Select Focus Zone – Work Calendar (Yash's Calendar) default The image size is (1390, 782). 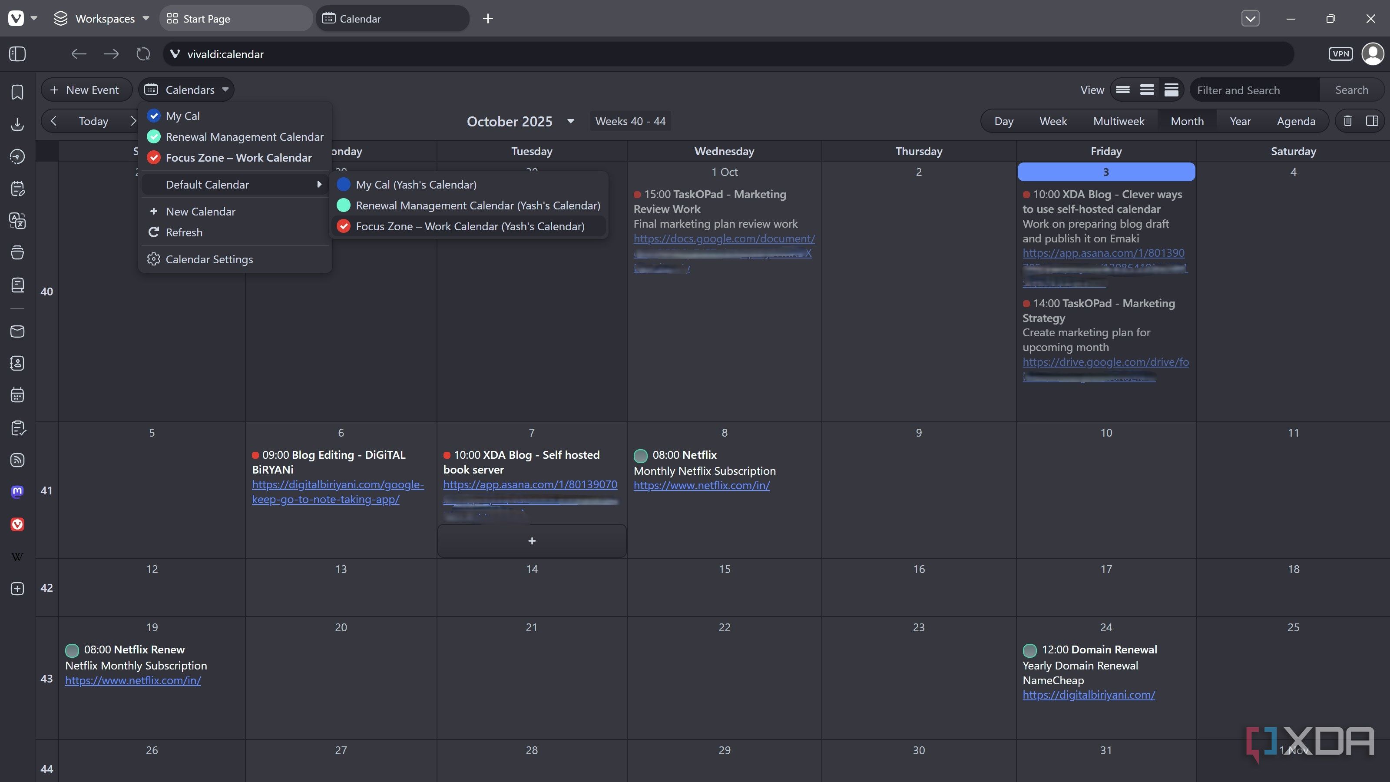468,226
